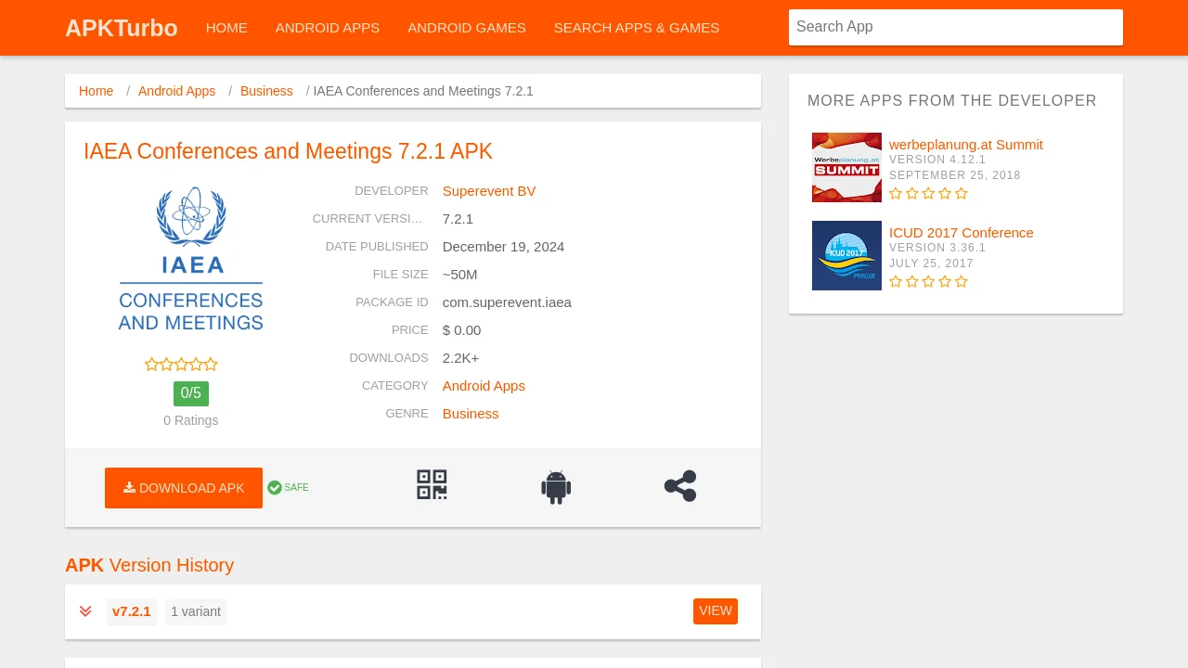This screenshot has width=1188, height=668.
Task: Click the Android Apps breadcrumb link
Action: [x=176, y=91]
